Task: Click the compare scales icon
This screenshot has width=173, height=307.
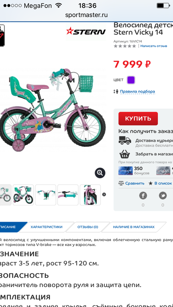Action: tap(121, 183)
